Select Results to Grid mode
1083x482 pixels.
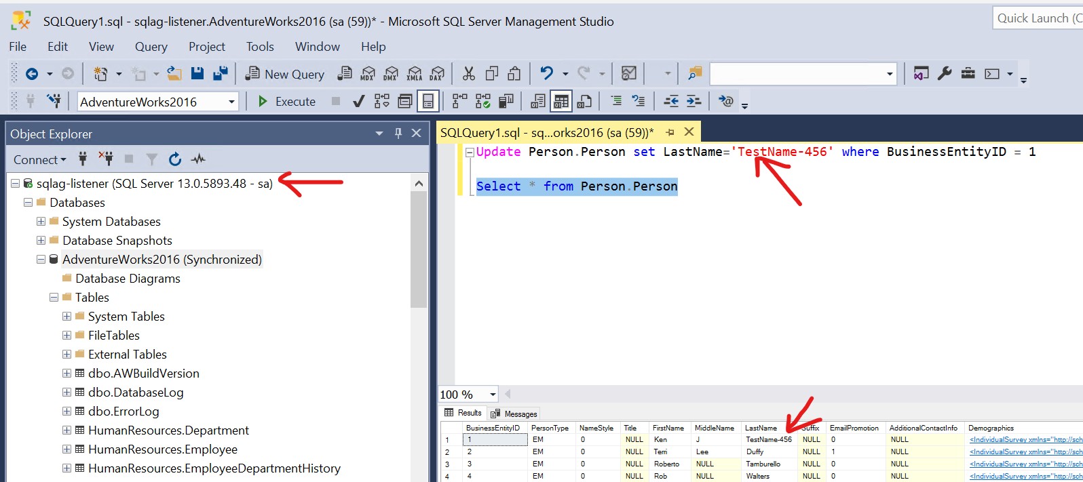click(x=561, y=102)
